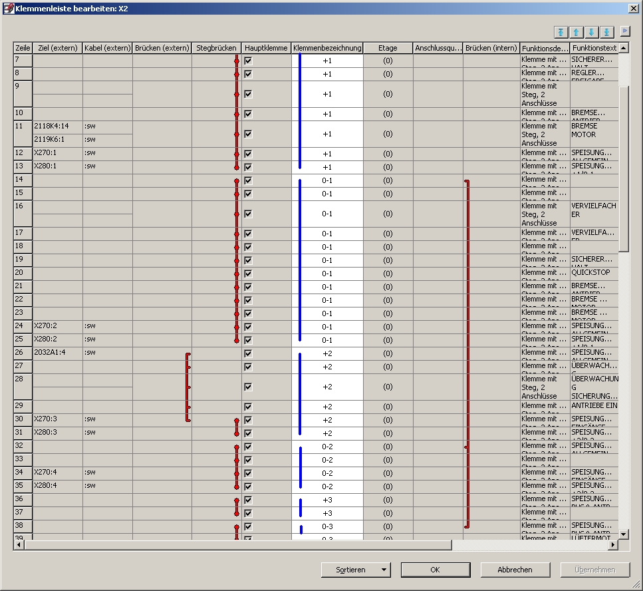643x591 pixels.
Task: Click the Abbrechen button
Action: (515, 570)
